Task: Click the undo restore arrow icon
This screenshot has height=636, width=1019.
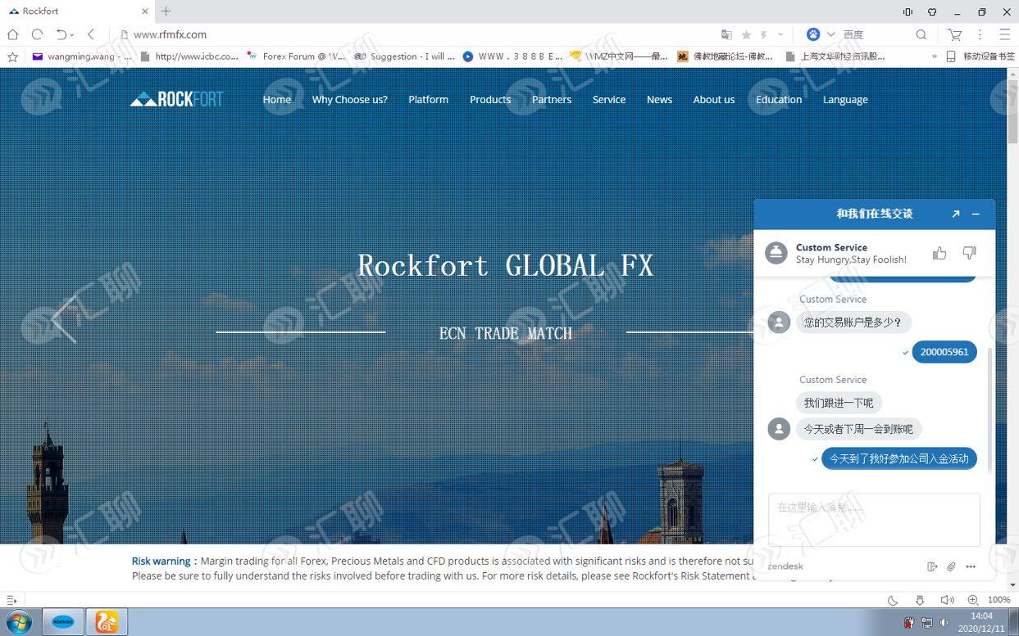Action: tap(62, 34)
